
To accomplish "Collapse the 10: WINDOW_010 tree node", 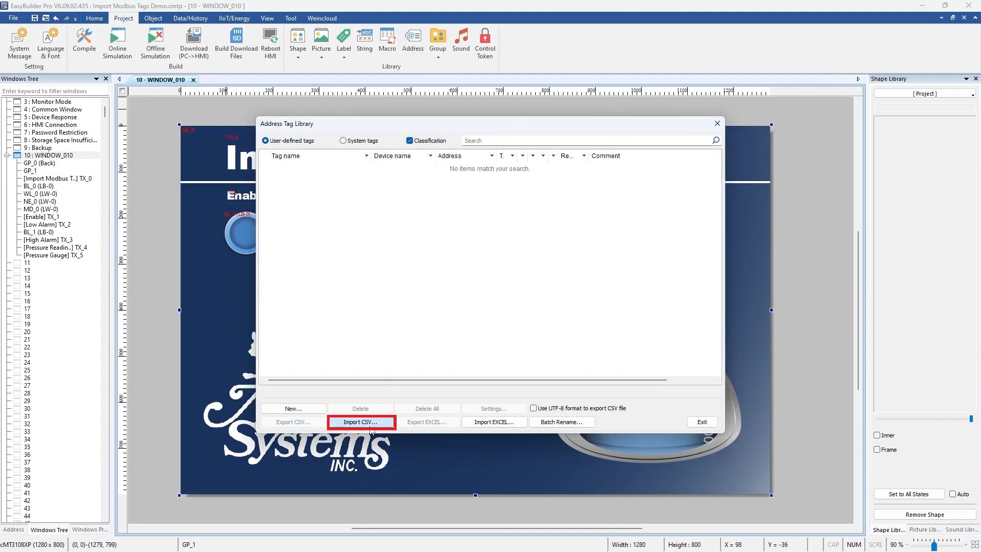I will [x=7, y=155].
